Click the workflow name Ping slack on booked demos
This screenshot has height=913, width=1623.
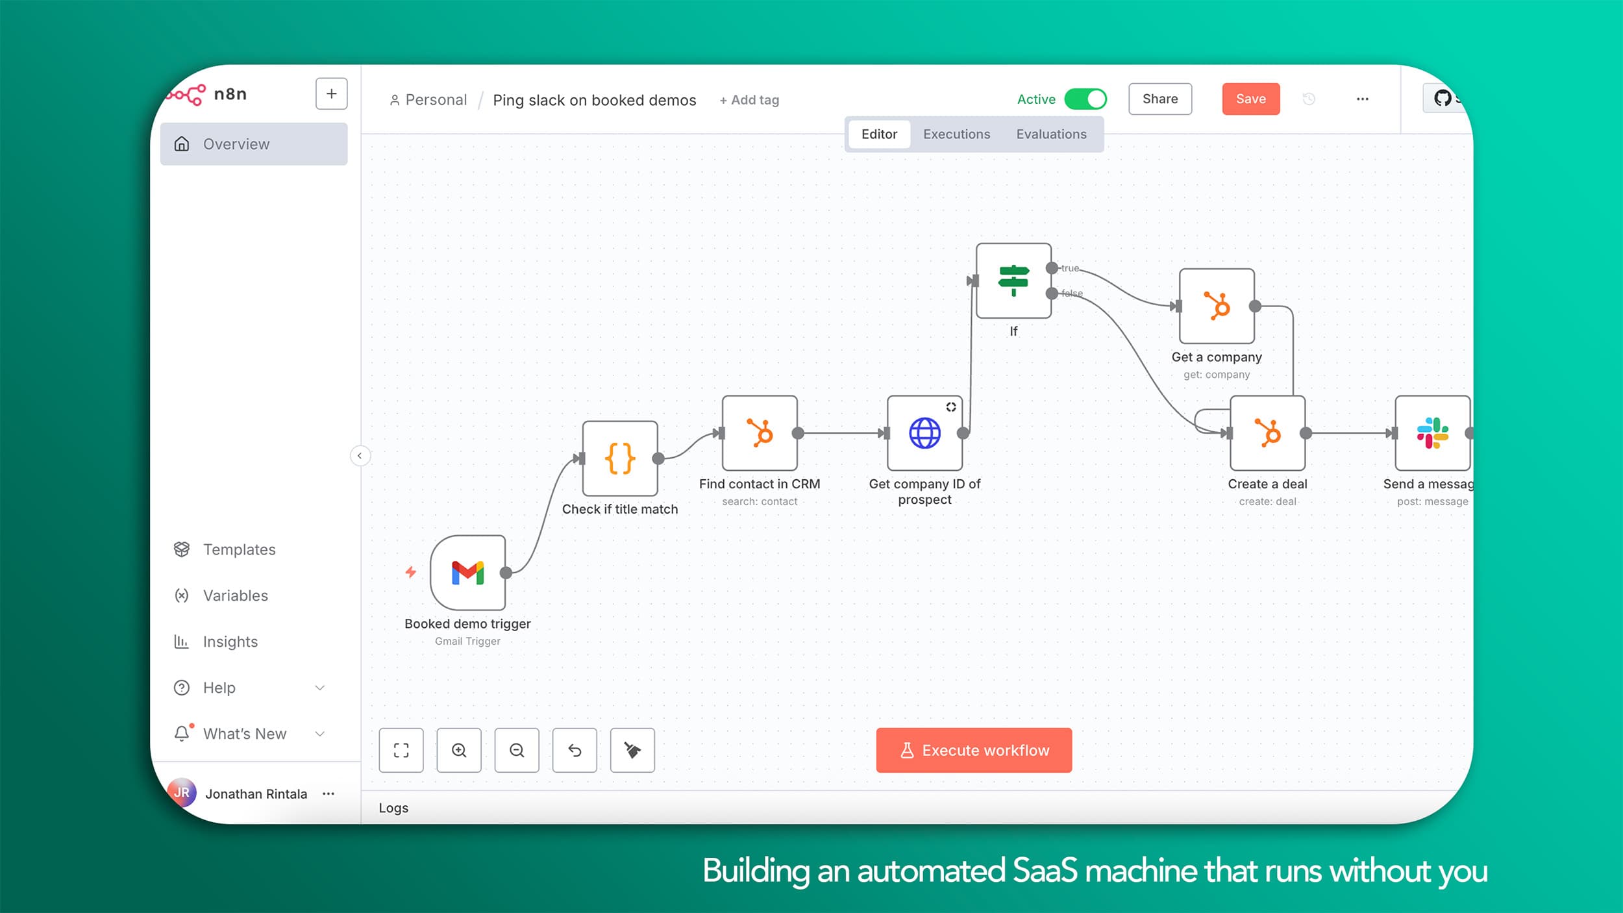[x=594, y=100]
